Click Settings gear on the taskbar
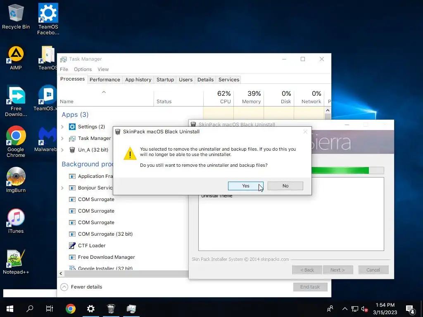Screen dimensions: 423x317 (x=90, y=309)
